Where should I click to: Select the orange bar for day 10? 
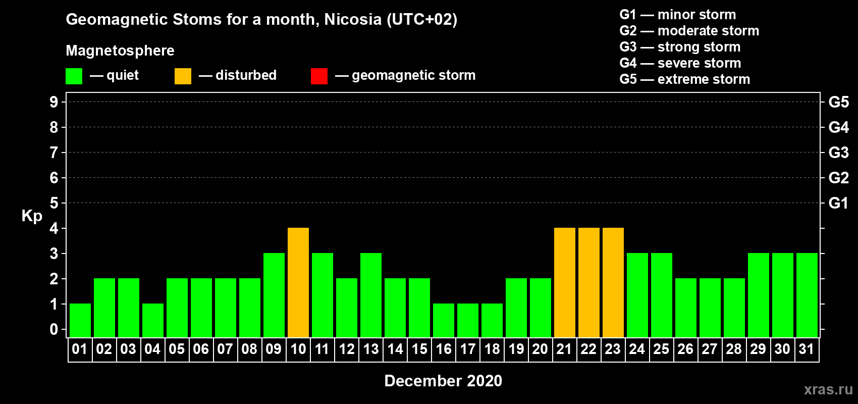[298, 282]
